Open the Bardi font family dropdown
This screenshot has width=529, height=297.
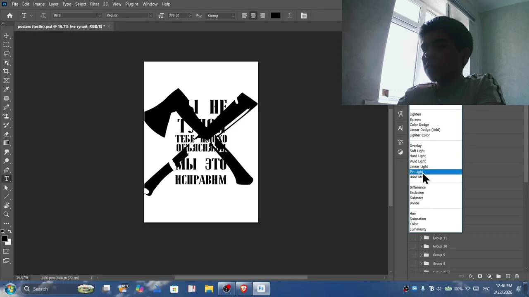tap(99, 16)
